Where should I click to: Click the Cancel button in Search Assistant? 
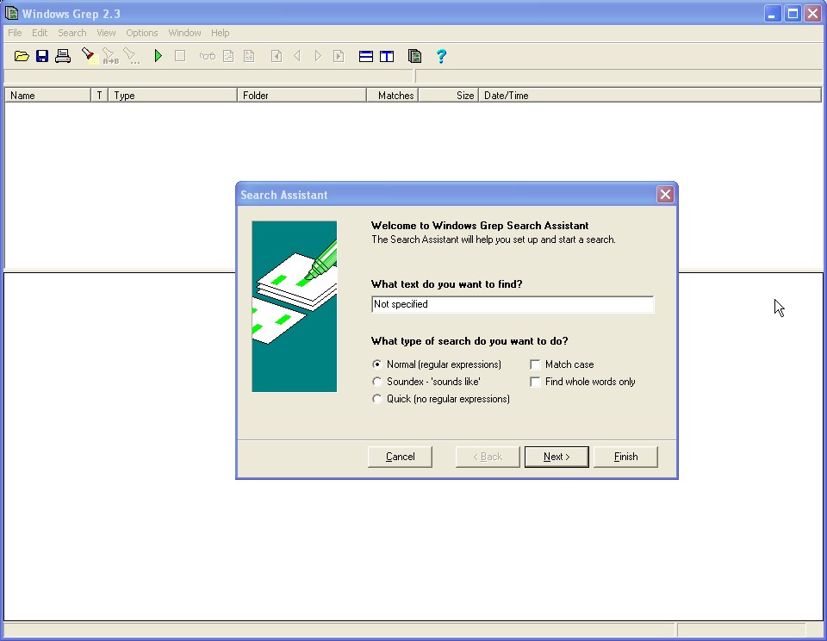click(x=400, y=457)
